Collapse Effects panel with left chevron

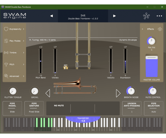(142, 29)
